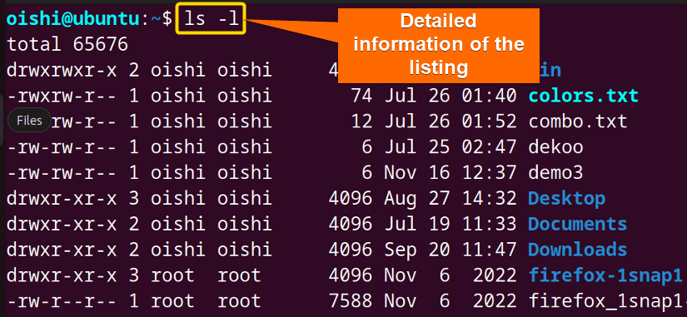Click the 'Jul 19' date in Documents row
This screenshot has width=687, height=317.
[417, 225]
